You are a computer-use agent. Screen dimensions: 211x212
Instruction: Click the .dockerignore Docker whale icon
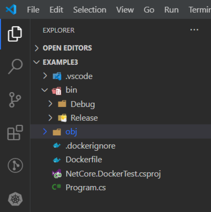pos(57,146)
